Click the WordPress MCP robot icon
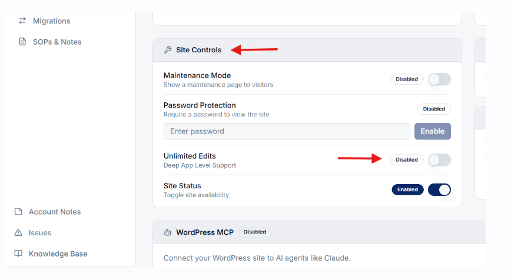The width and height of the screenshot is (511, 280). click(x=168, y=232)
